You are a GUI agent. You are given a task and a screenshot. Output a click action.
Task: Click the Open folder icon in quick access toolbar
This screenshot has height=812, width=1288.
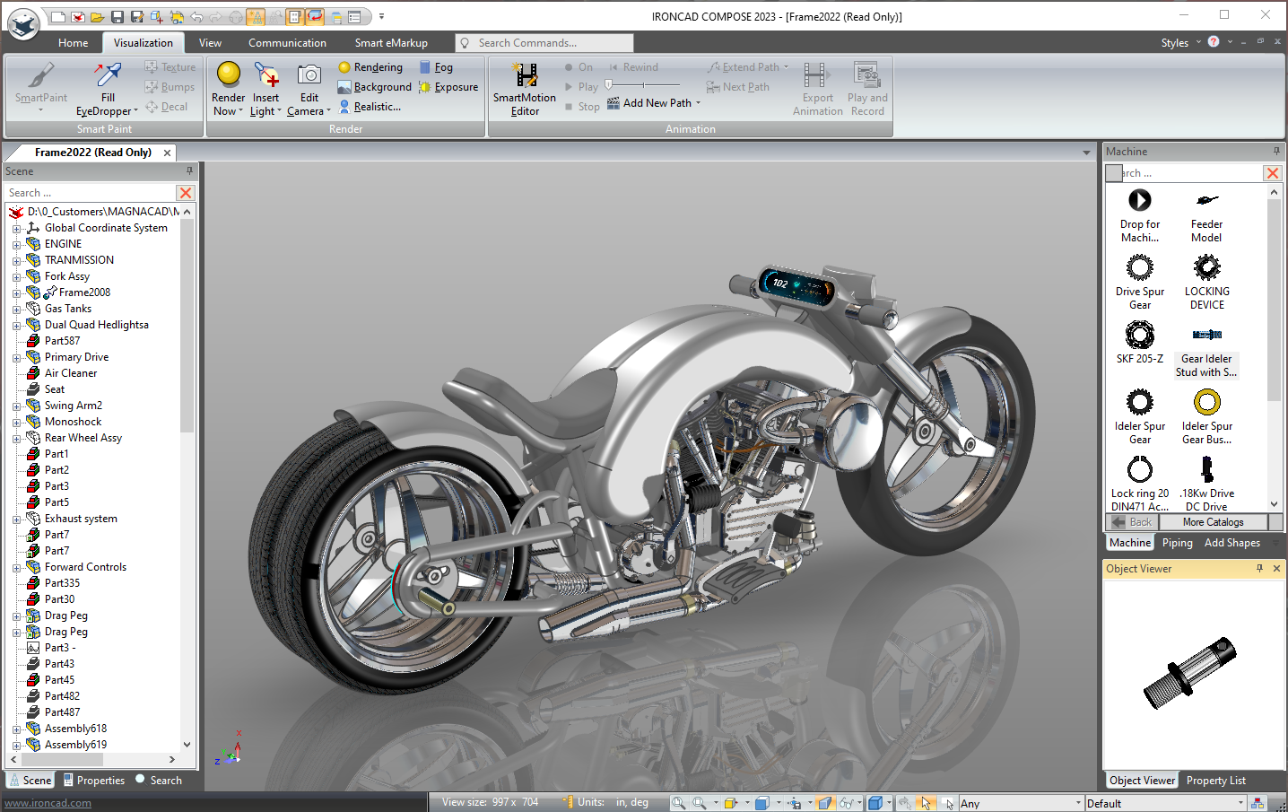(x=97, y=16)
